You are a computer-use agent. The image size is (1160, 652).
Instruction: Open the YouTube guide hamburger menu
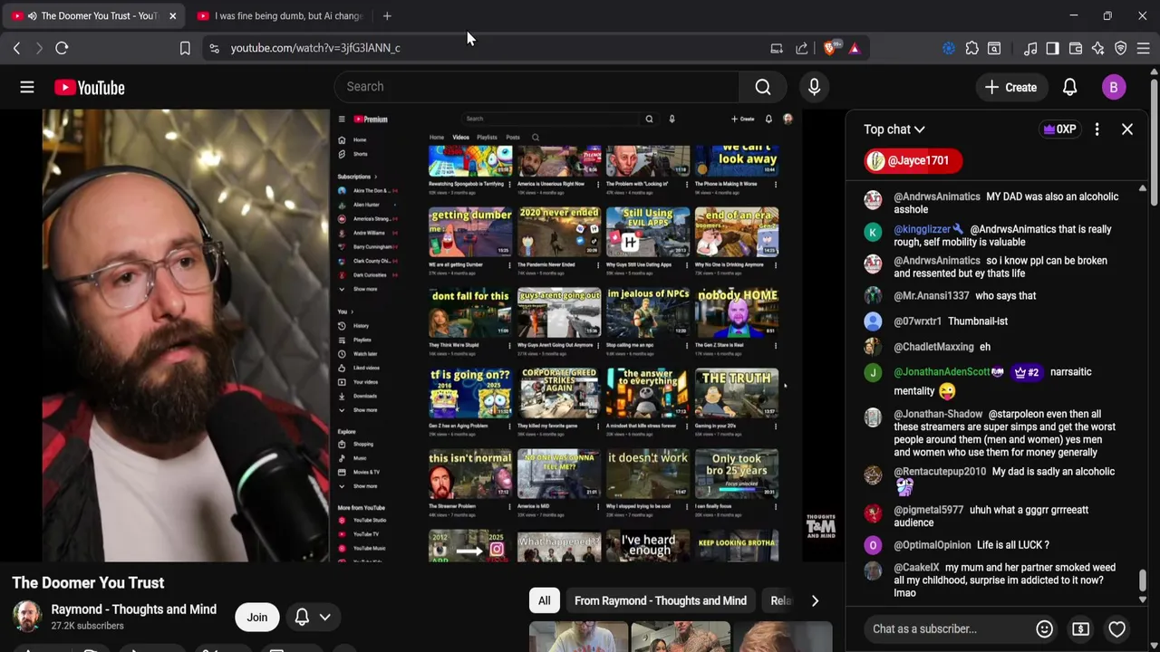pos(27,87)
